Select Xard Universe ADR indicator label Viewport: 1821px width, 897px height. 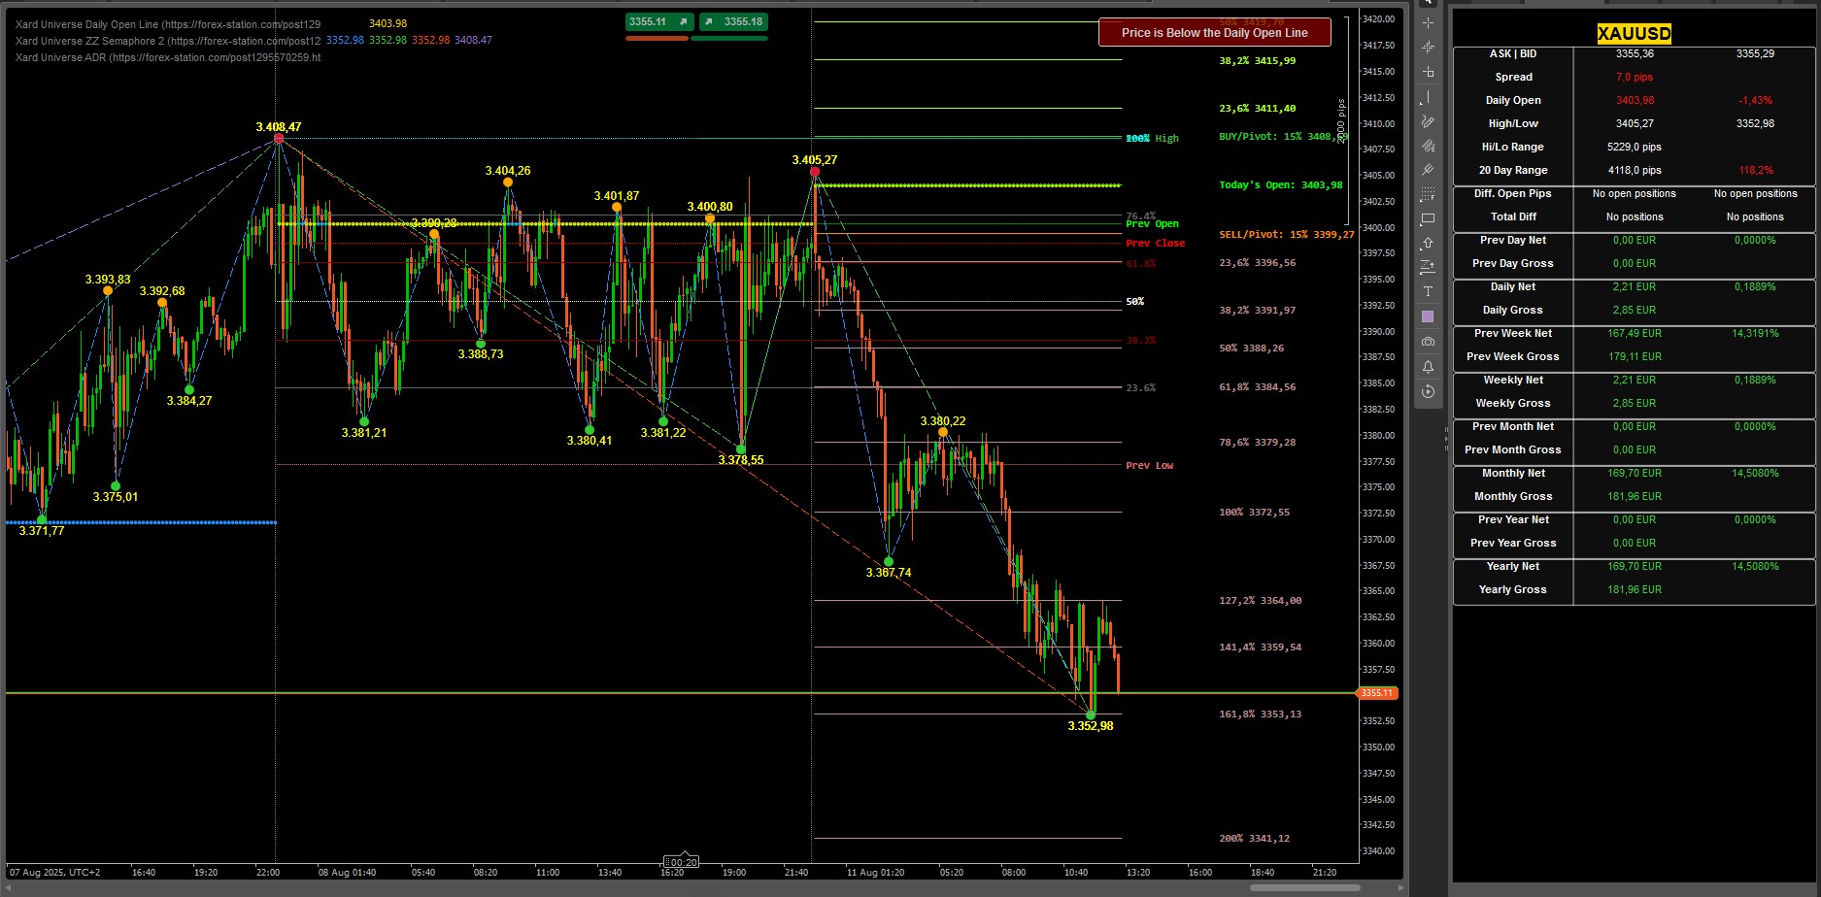168,57
